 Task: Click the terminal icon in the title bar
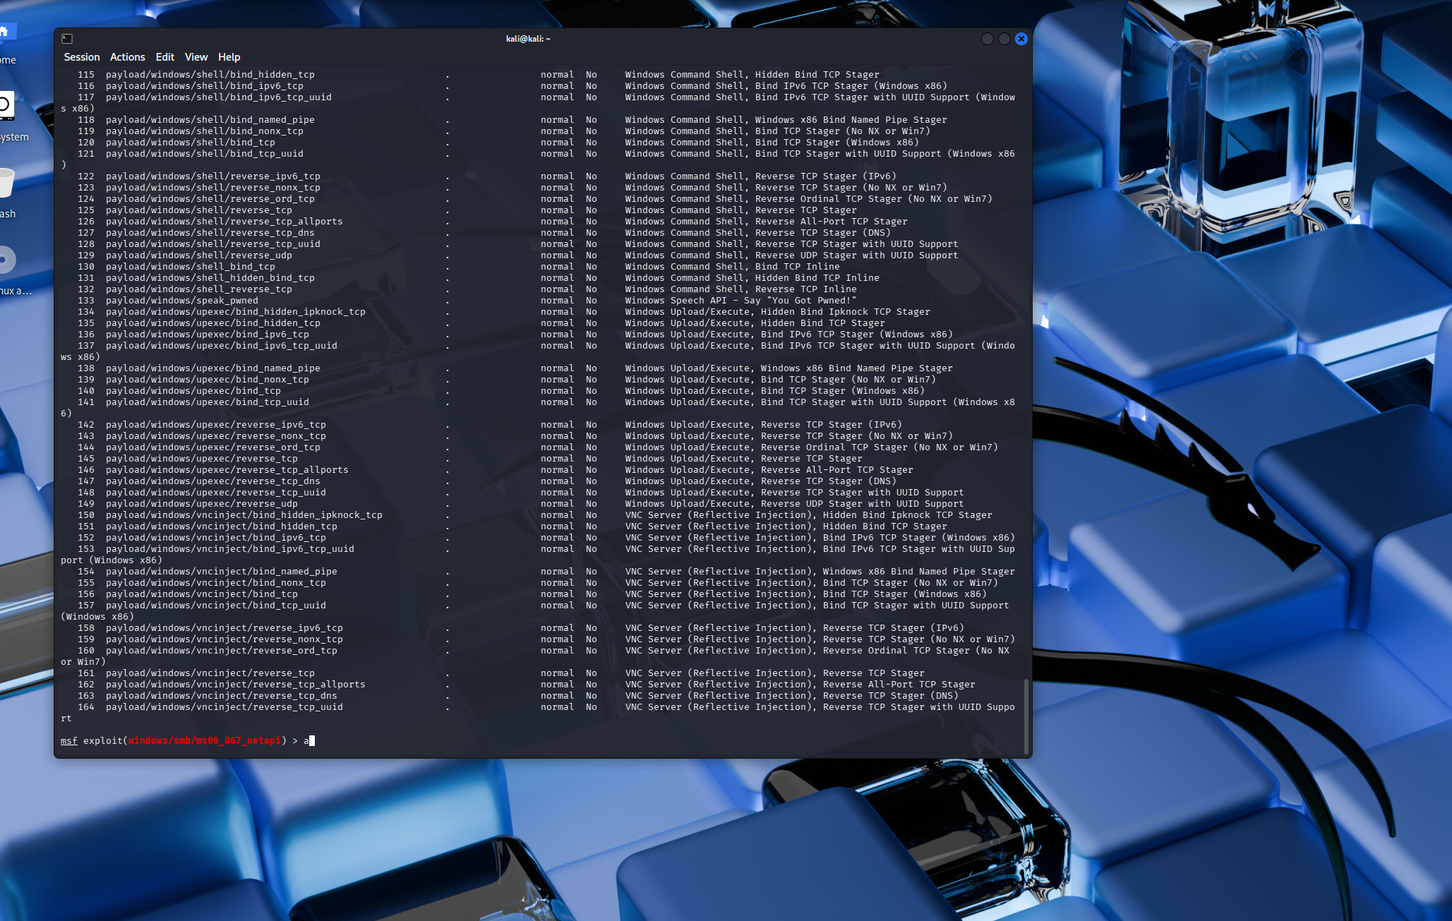coord(67,39)
